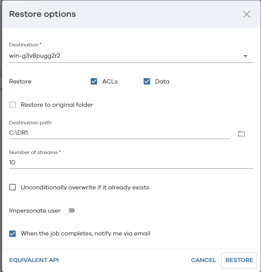261x272 pixels.
Task: Open the folder browser for destination path
Action: [x=242, y=134]
